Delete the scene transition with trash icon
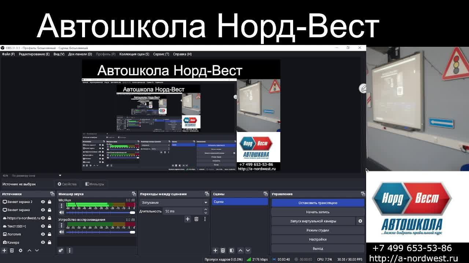This screenshot has height=263, width=469. point(196,219)
